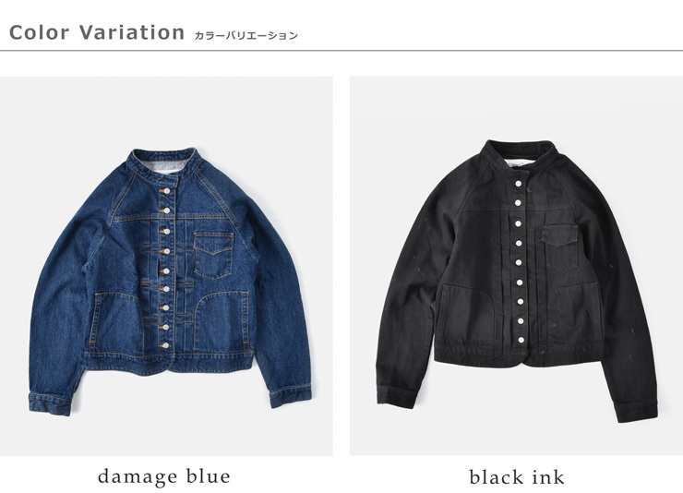Click the blue jacket lower left pocket
The width and height of the screenshot is (683, 493).
click(114, 321)
